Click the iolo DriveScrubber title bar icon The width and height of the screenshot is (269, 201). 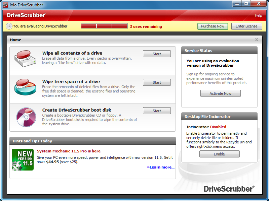[x=5, y=5]
